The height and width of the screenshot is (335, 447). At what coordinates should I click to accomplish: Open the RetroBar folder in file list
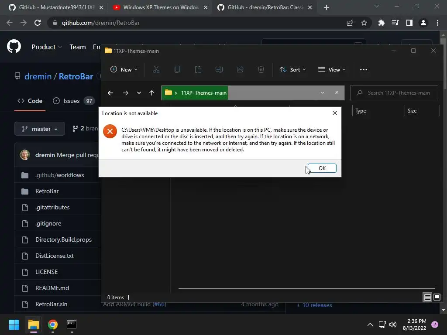[x=47, y=191]
